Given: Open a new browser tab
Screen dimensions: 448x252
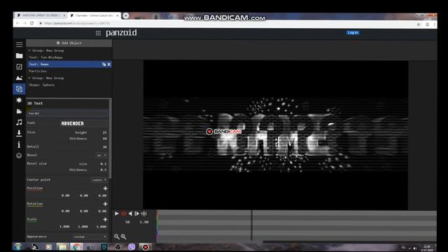Looking at the screenshot, I should [x=126, y=15].
